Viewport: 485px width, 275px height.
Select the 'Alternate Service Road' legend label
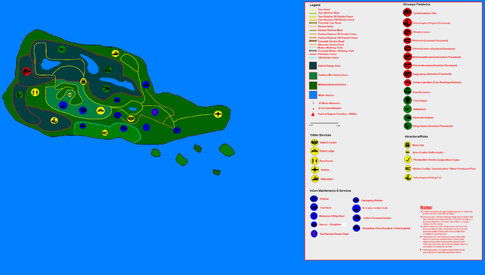pos(330,45)
